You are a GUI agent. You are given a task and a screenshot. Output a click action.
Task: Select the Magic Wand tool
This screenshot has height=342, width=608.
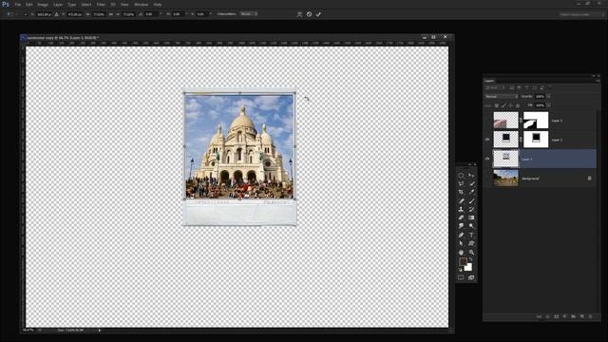click(x=471, y=183)
